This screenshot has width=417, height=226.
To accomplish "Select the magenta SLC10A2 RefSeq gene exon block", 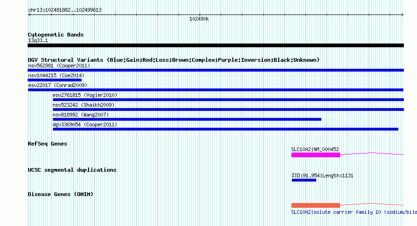I will pos(316,155).
